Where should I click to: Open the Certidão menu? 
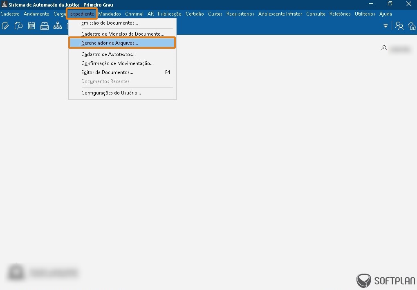[x=195, y=14]
